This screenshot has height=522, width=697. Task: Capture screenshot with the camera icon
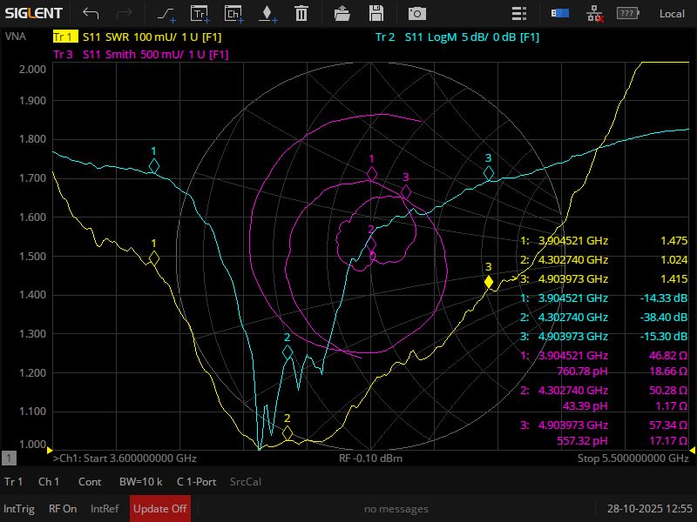click(417, 13)
